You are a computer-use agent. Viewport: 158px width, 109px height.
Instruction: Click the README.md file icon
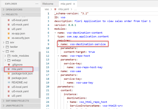(x=9, y=82)
